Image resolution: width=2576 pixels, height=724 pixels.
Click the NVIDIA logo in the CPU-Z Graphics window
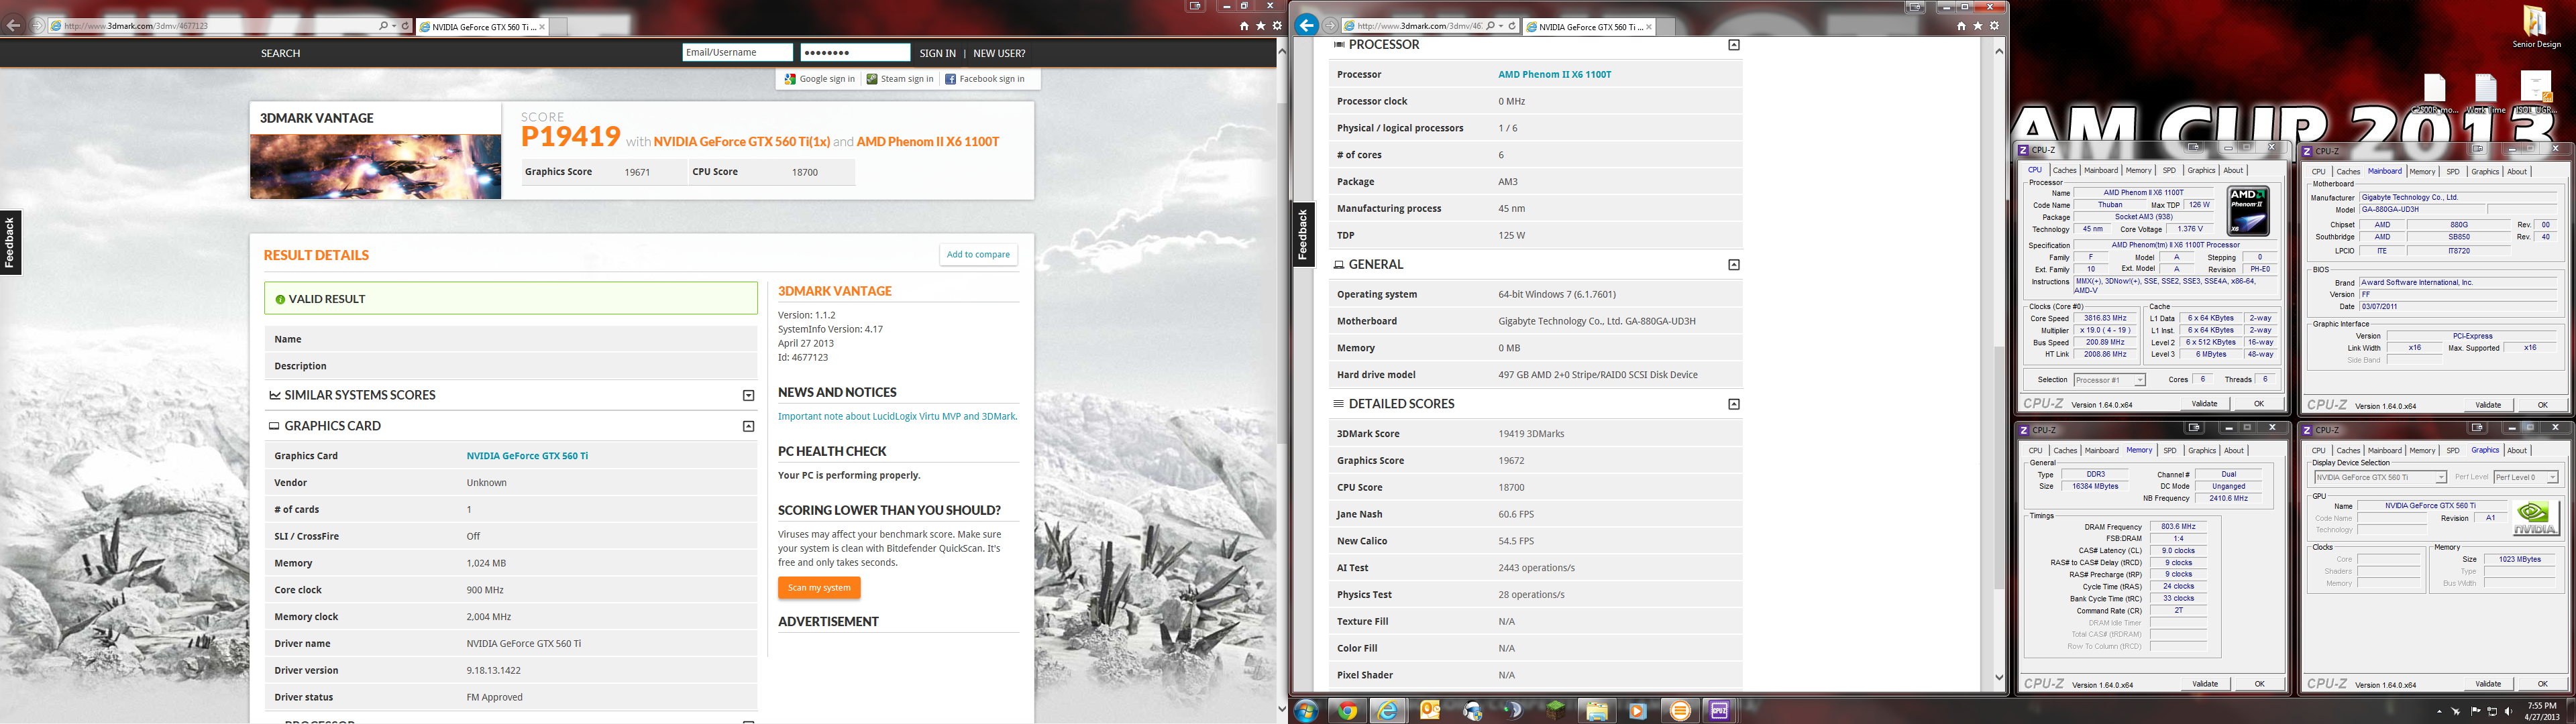tap(2535, 517)
